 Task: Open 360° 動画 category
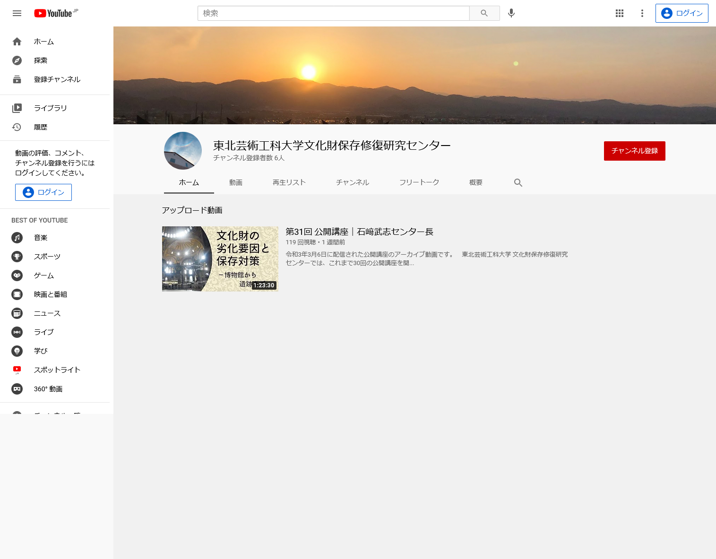[55, 389]
